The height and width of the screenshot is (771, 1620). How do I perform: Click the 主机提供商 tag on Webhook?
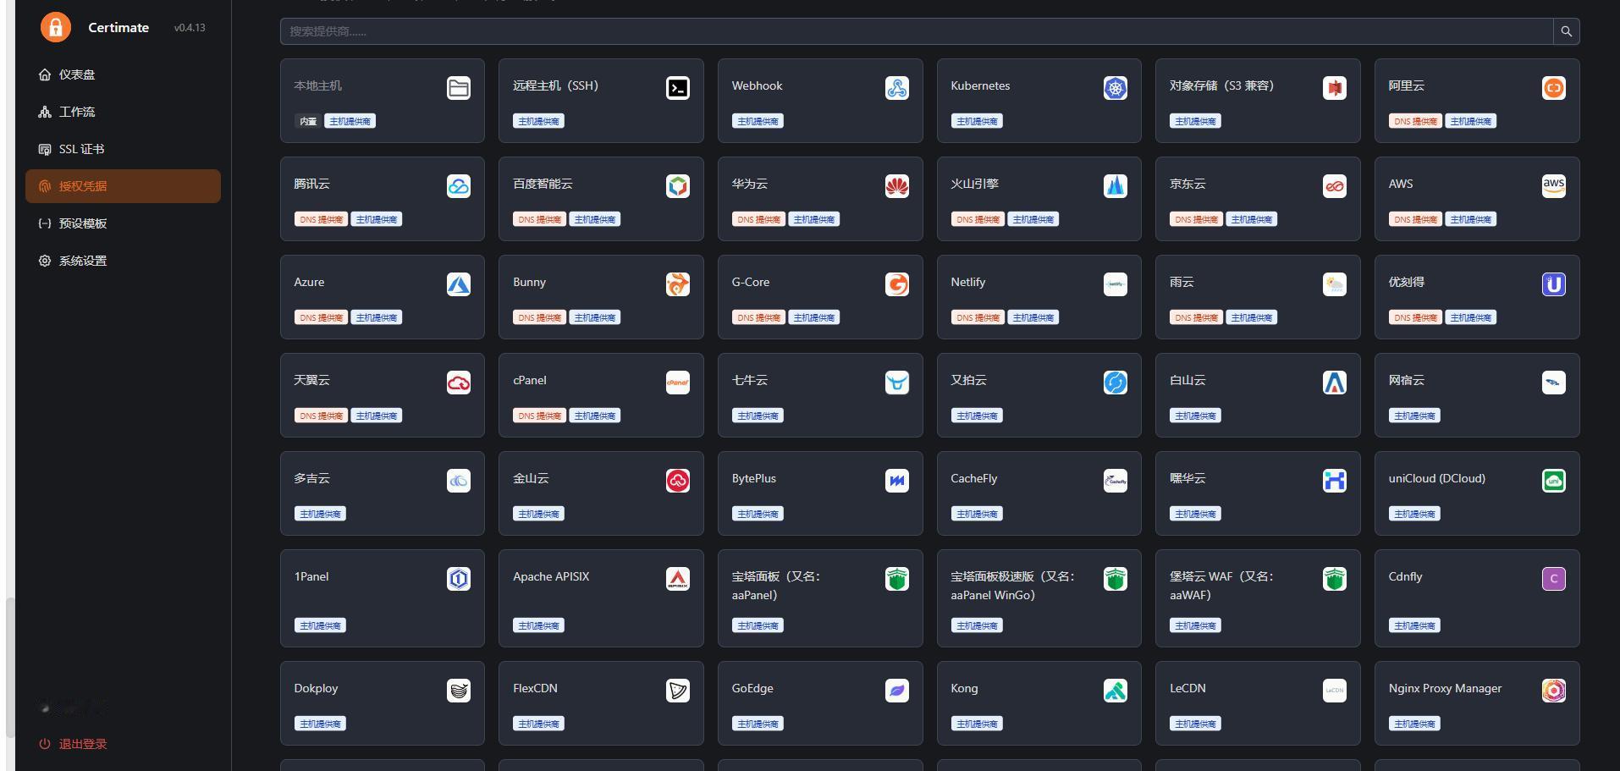point(758,121)
